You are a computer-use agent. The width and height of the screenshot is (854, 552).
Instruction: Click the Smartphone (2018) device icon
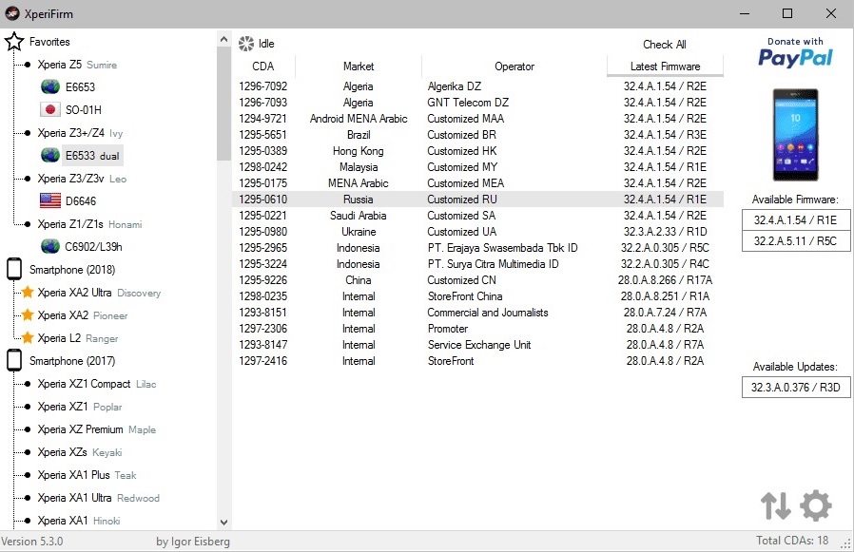13,269
